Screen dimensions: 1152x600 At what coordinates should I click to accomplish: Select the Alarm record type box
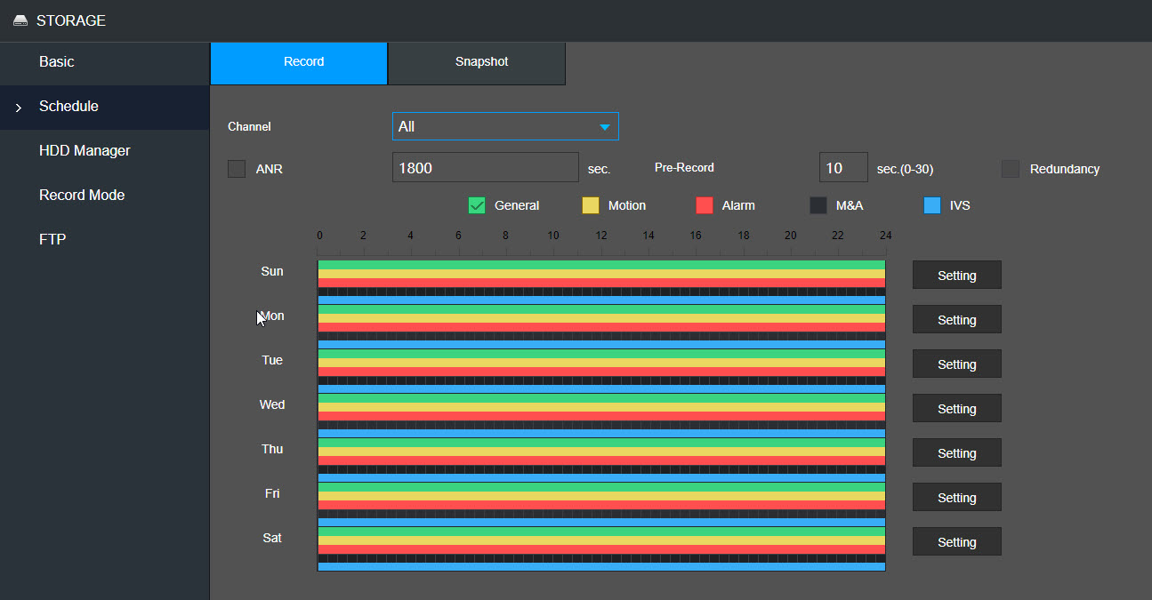[705, 205]
